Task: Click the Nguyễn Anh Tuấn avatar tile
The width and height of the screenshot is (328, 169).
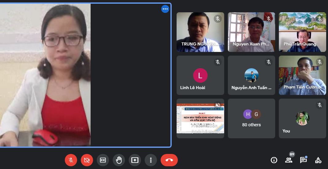Action: [x=251, y=75]
